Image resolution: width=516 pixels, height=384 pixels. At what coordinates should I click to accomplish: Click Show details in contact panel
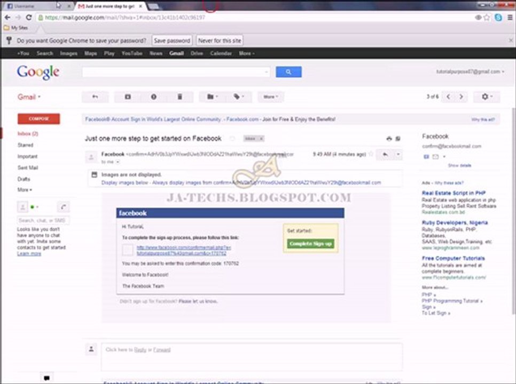[459, 165]
